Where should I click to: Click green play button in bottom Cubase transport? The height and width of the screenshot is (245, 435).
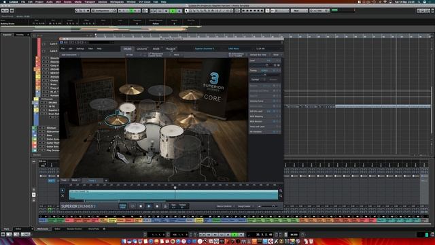pyautogui.click(x=234, y=235)
